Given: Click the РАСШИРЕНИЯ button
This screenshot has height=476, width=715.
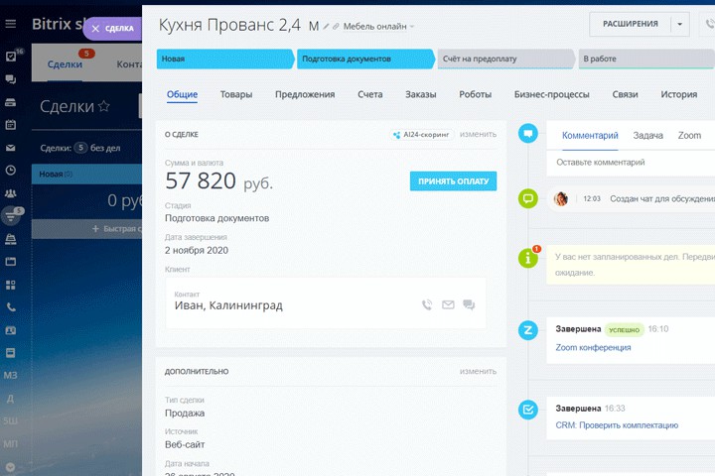Looking at the screenshot, I should coord(631,24).
